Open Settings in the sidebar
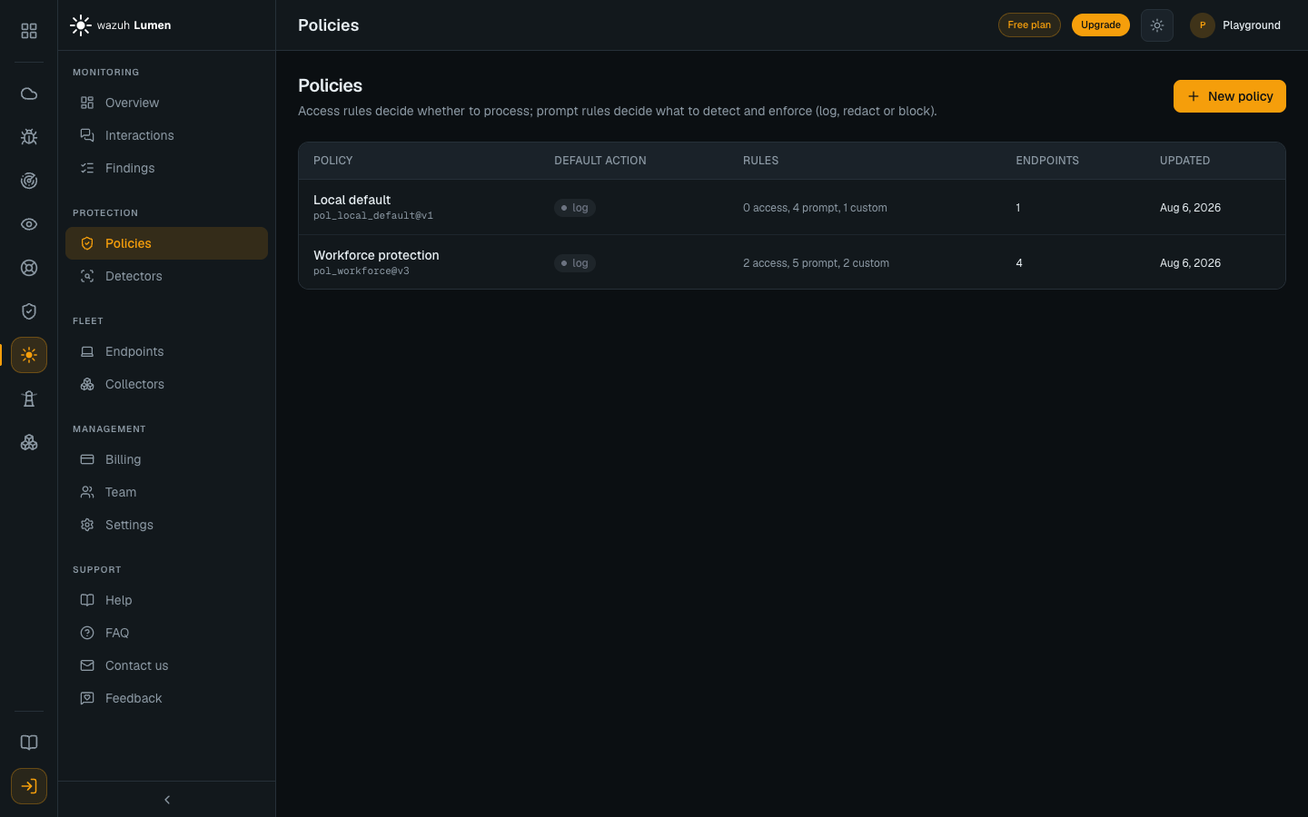1308x817 pixels. point(166,525)
